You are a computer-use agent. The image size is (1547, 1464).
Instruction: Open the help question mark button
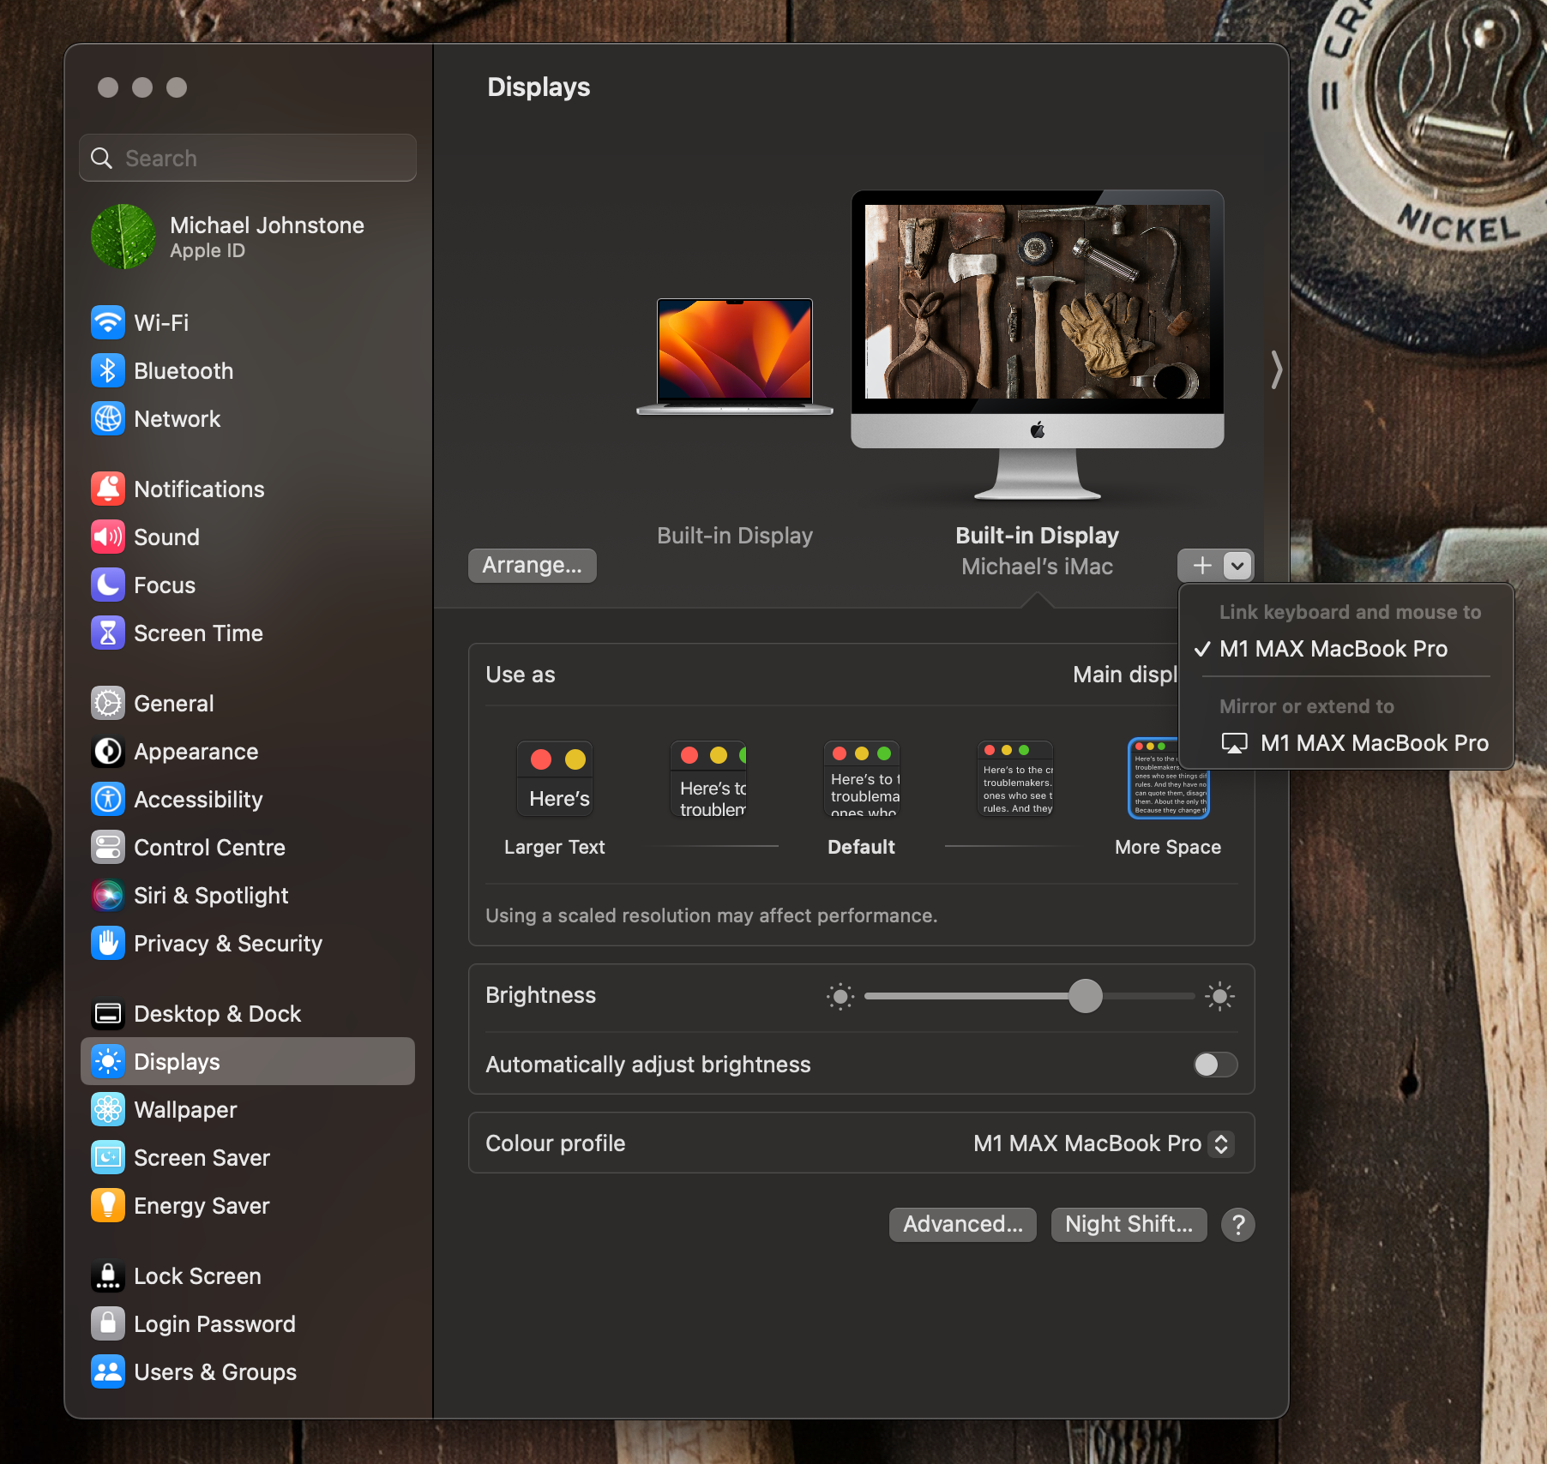(x=1238, y=1225)
